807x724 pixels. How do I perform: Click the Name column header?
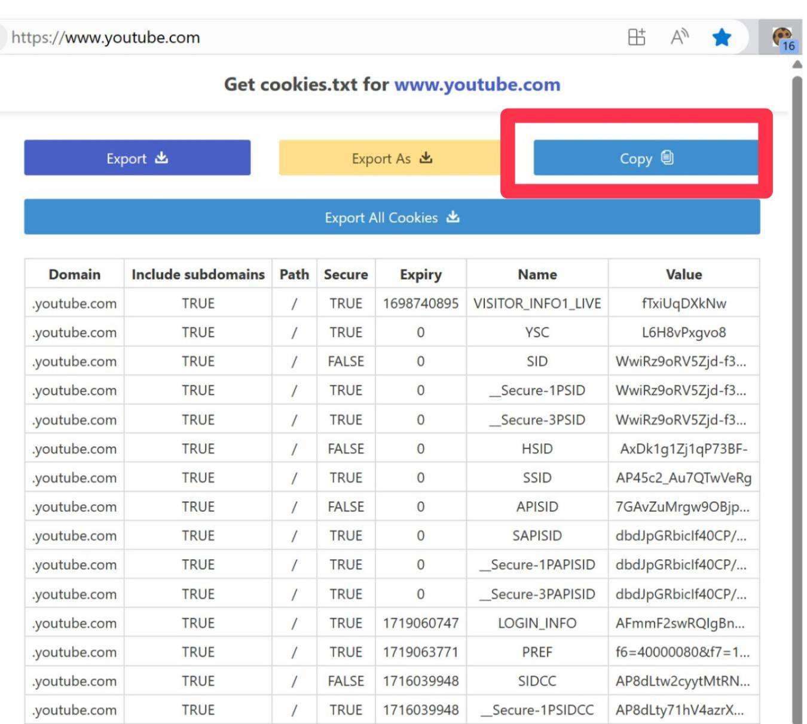(537, 274)
